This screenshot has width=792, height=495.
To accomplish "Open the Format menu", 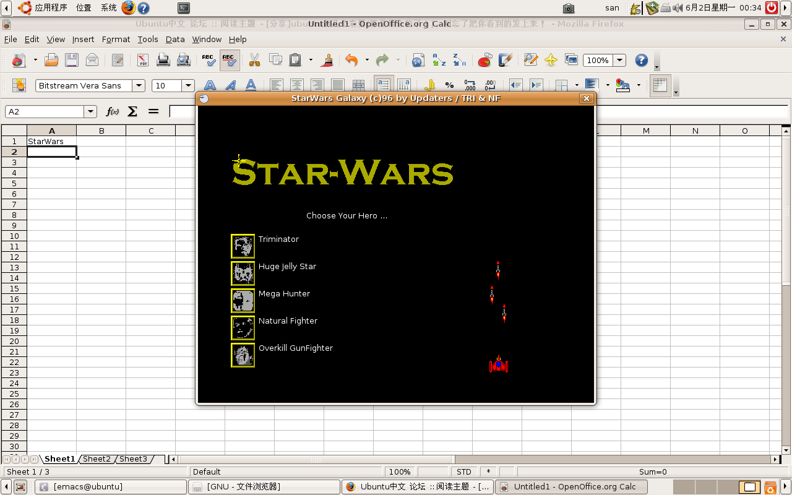I will pyautogui.click(x=116, y=39).
